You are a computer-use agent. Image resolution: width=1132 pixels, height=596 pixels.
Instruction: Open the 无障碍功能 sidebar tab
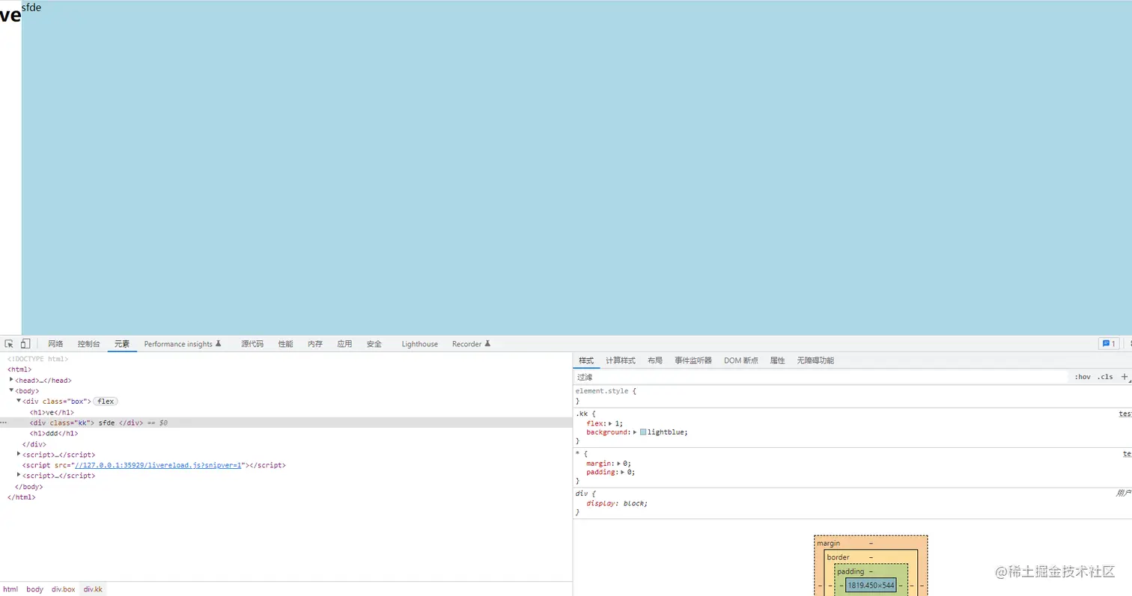(x=815, y=360)
